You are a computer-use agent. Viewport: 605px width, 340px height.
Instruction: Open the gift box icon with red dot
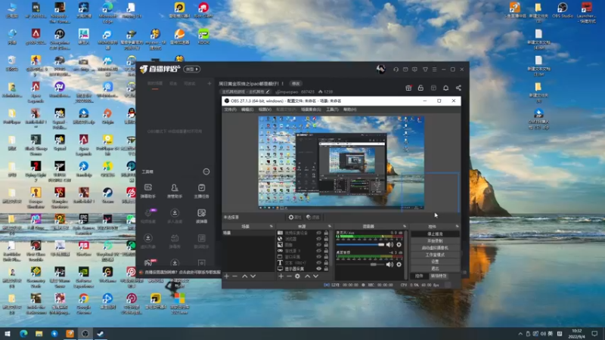point(408,88)
